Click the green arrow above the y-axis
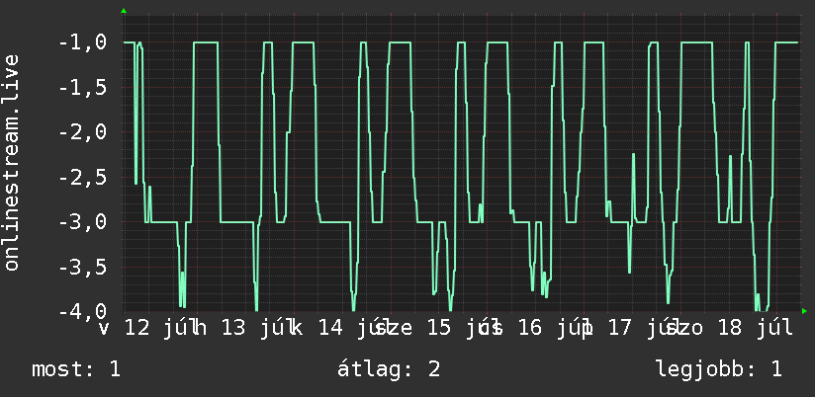 pyautogui.click(x=124, y=11)
